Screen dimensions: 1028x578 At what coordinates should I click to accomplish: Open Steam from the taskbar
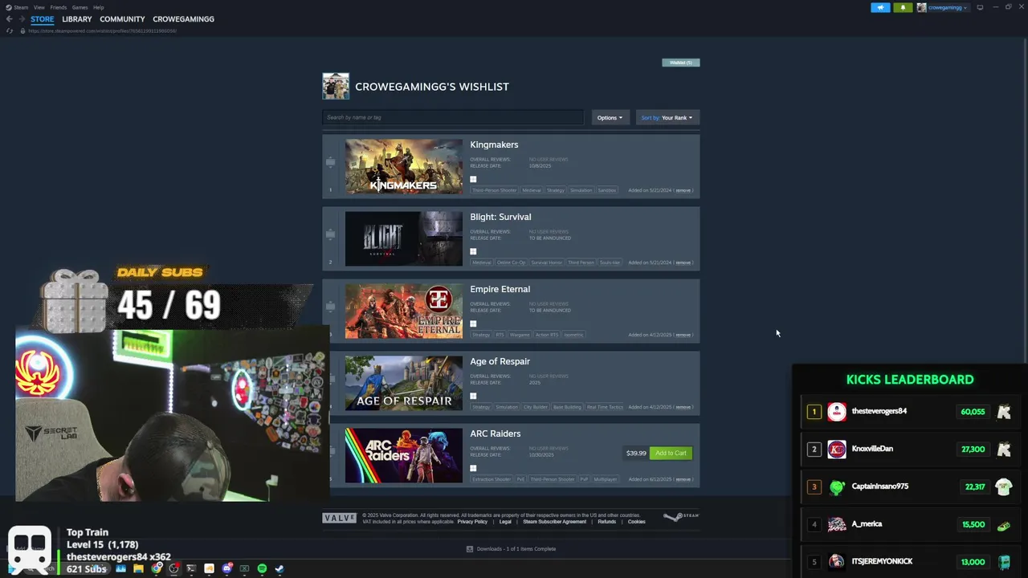[279, 568]
